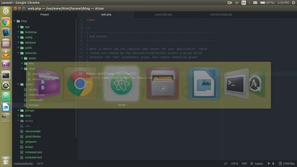This screenshot has width=297, height=167.
Task: Collapse the blog root folder
Action: [x=14, y=21]
